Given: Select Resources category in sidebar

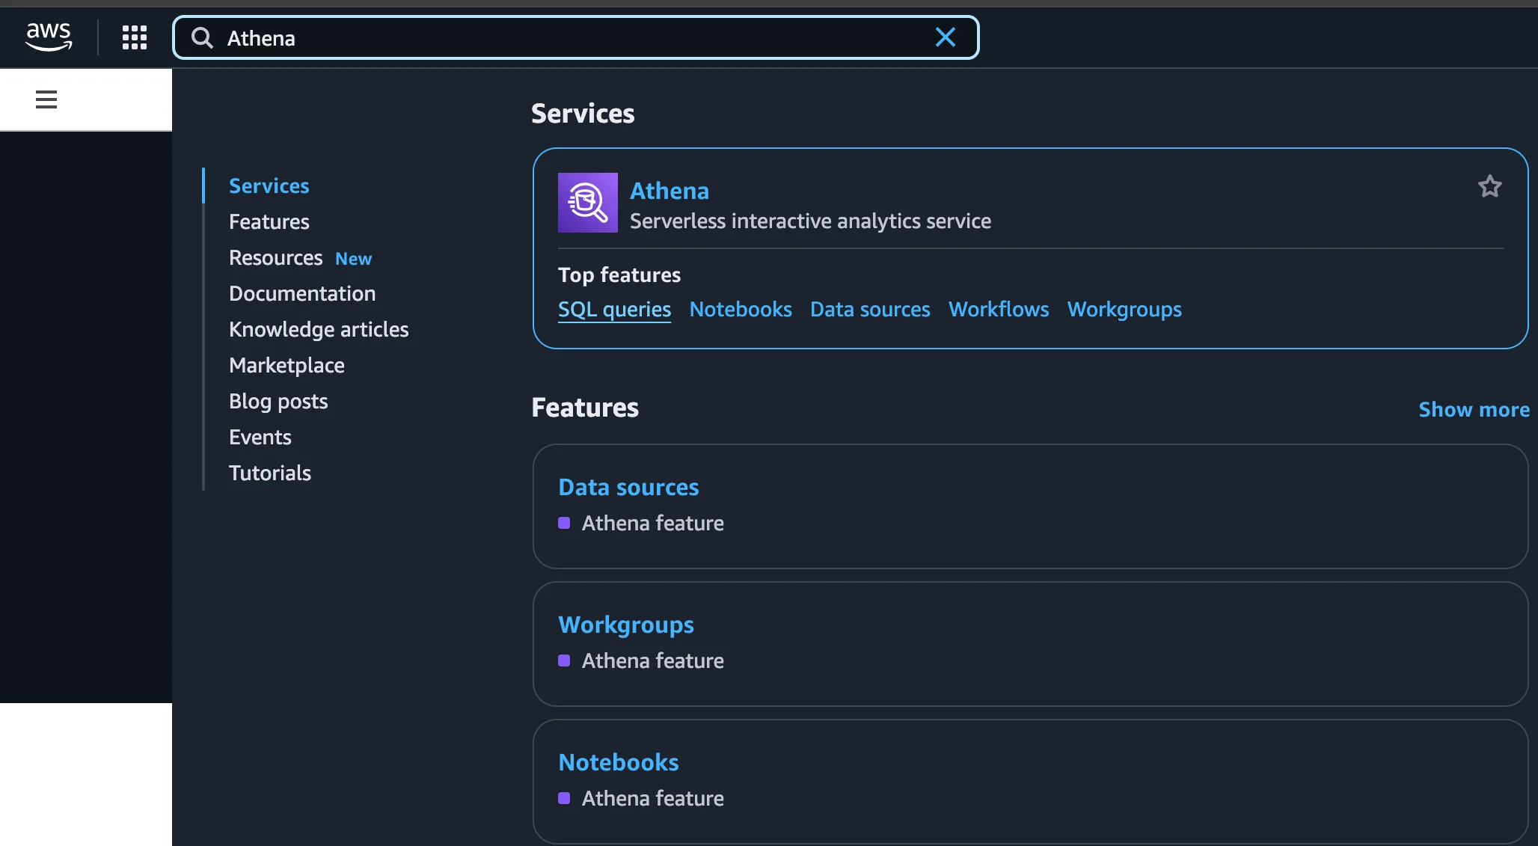Looking at the screenshot, I should (x=275, y=258).
